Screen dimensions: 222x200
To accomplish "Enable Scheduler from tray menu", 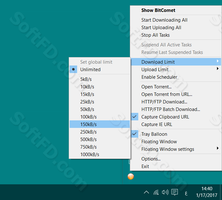I will click(x=176, y=77).
